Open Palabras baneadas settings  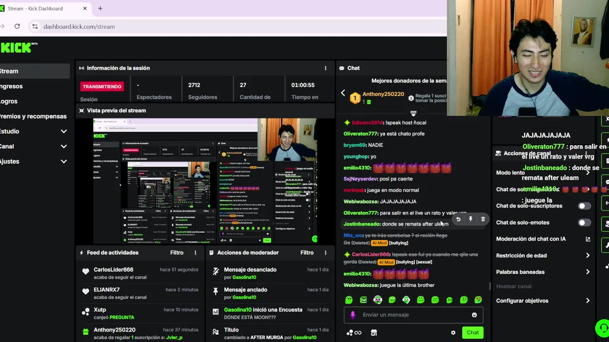coord(543,272)
